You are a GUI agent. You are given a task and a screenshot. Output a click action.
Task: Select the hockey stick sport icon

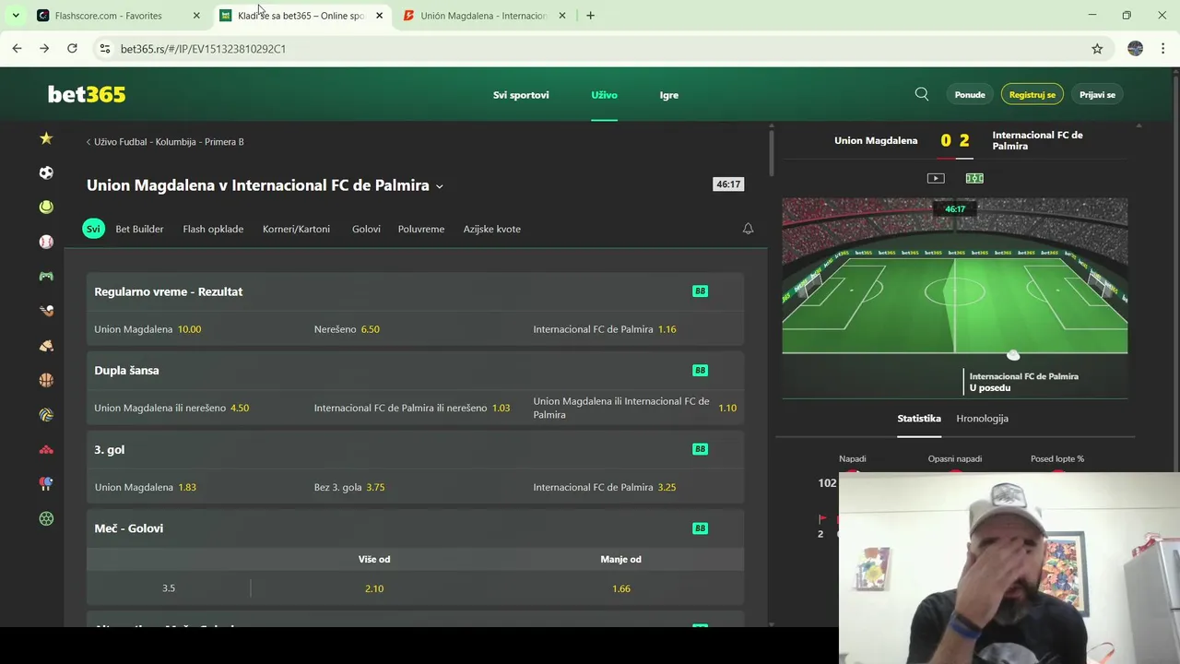[x=46, y=311]
